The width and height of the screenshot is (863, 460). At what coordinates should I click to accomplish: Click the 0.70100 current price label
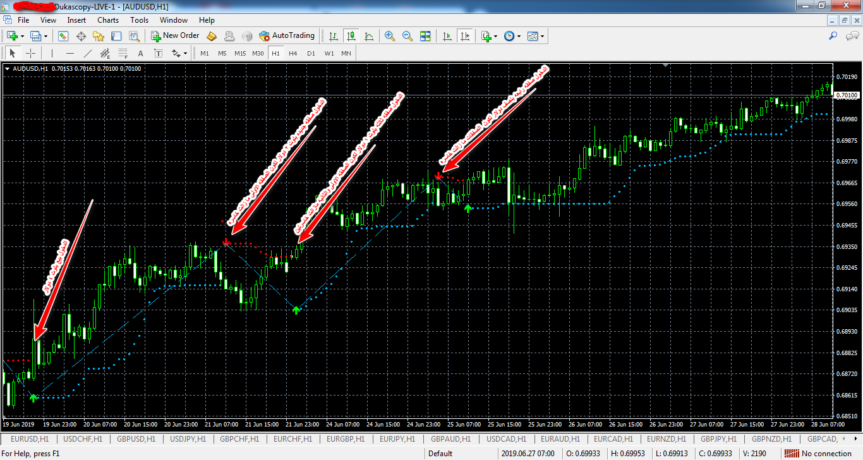(x=846, y=95)
